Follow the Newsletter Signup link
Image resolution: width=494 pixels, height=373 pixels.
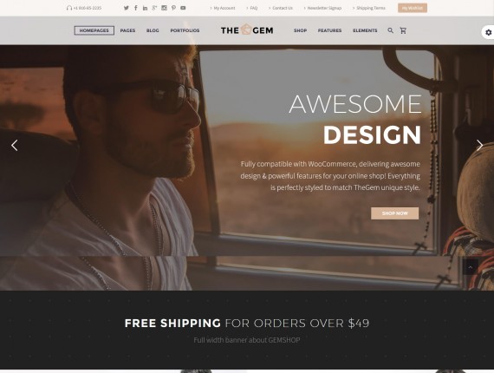(x=322, y=8)
